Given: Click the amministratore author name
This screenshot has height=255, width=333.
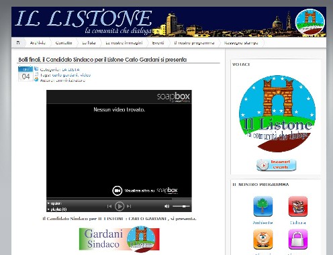Looking at the screenshot, I should click(70, 81).
